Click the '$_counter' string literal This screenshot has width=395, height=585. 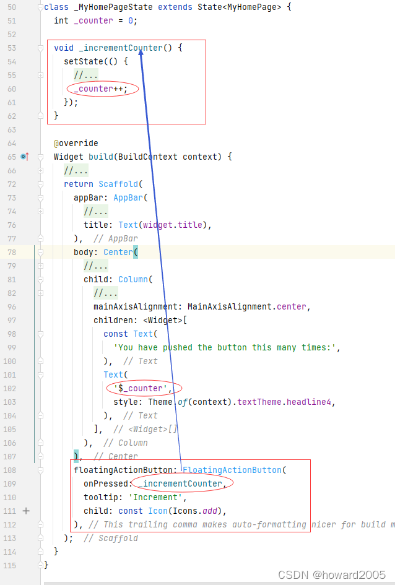pos(141,388)
